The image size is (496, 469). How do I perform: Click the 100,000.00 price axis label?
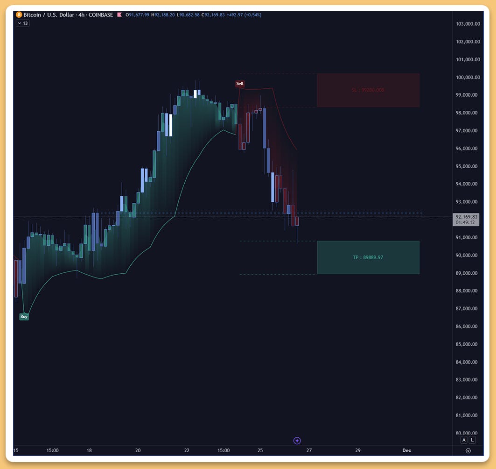pyautogui.click(x=468, y=77)
